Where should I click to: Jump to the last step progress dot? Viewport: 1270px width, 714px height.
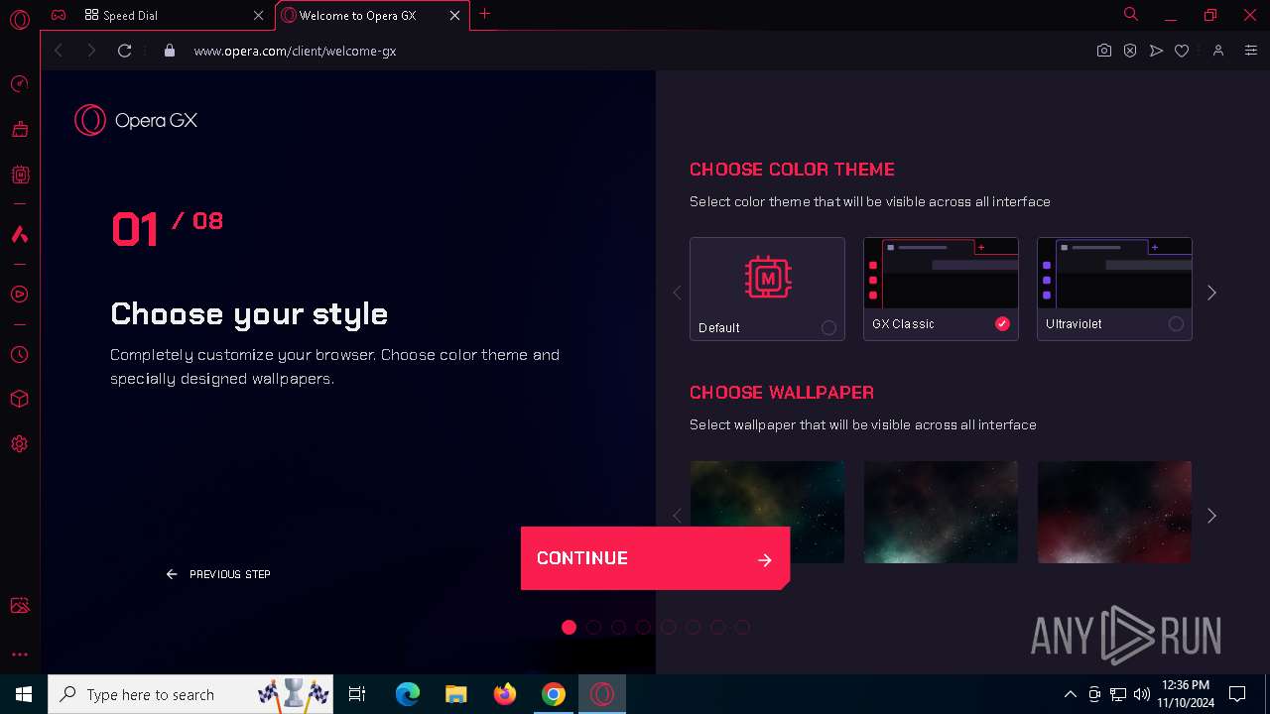[x=742, y=627]
